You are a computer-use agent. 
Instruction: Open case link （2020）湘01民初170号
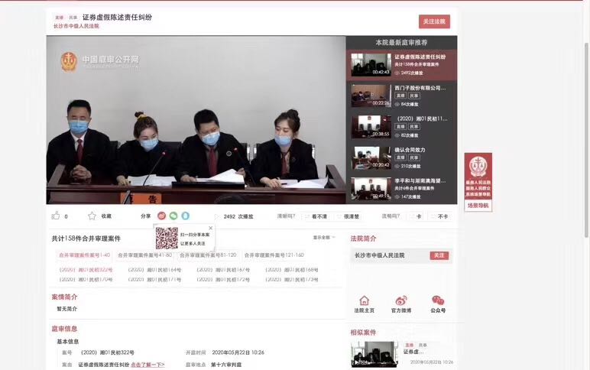[86, 280]
